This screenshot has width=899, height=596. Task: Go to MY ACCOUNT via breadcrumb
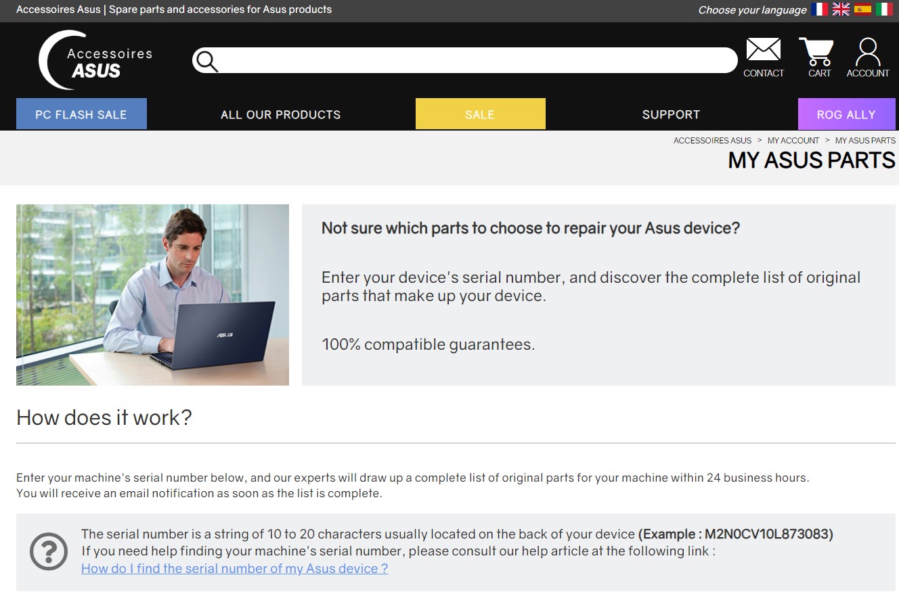[793, 140]
